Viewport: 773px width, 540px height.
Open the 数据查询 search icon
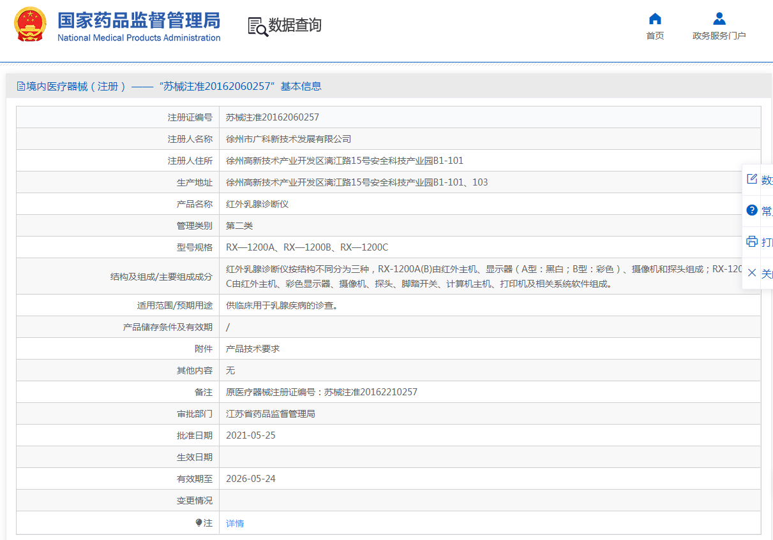pyautogui.click(x=258, y=26)
